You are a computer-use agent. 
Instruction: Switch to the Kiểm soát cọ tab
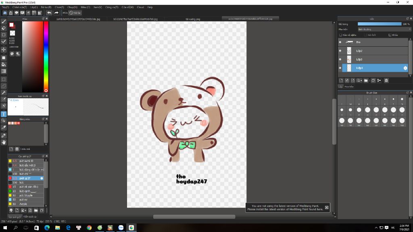tap(30, 217)
